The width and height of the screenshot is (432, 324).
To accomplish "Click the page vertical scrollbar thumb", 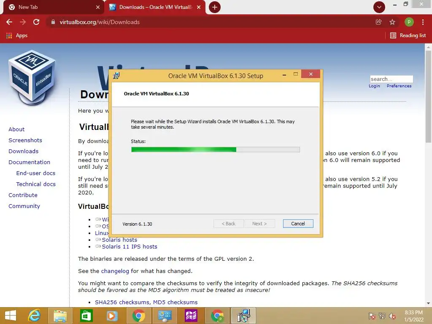I will (428, 97).
